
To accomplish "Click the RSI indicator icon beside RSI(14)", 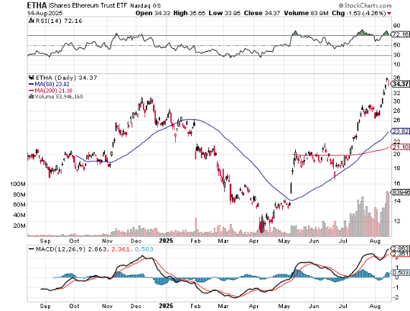I will [x=31, y=21].
